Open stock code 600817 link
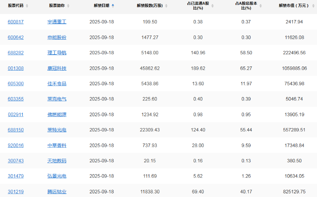This screenshot has width=317, height=197. tap(16, 22)
